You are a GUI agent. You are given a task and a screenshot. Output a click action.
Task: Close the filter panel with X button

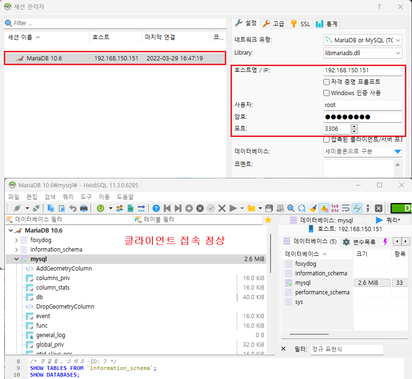pyautogui.click(x=283, y=349)
